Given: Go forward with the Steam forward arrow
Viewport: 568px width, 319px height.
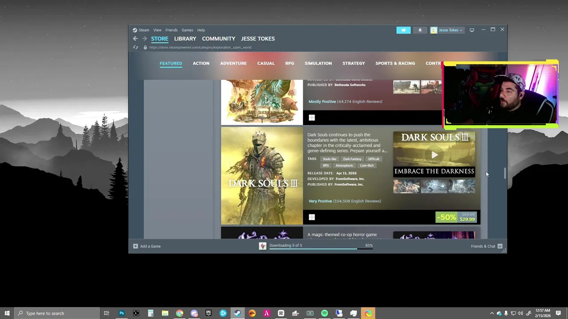Looking at the screenshot, I should click(144, 39).
